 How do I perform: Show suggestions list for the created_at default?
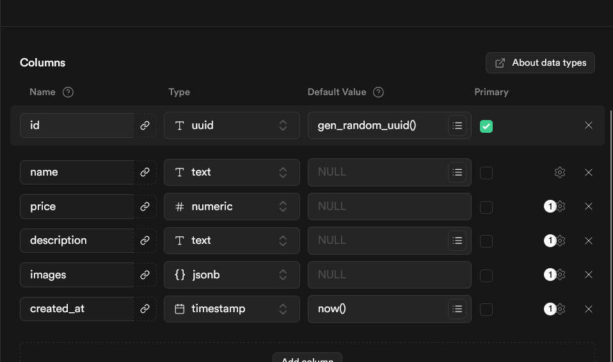tap(457, 309)
